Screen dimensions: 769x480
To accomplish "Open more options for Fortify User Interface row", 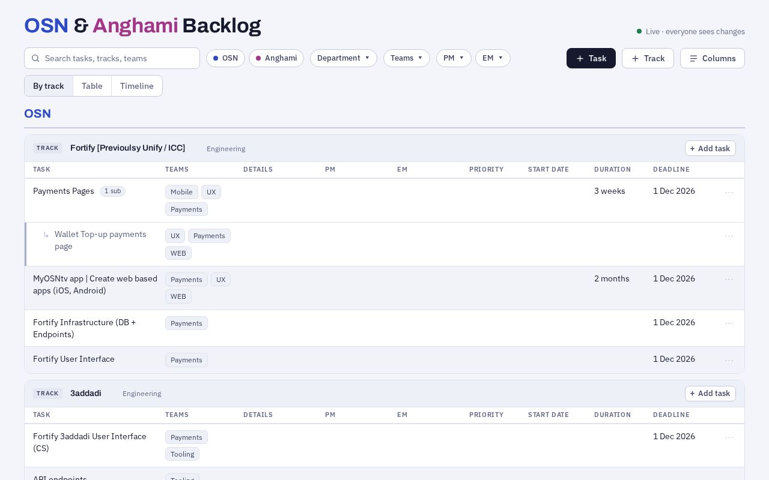I will pyautogui.click(x=729, y=359).
